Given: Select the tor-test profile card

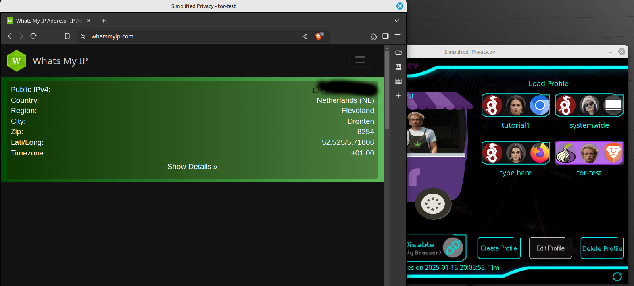Looking at the screenshot, I should (x=589, y=153).
